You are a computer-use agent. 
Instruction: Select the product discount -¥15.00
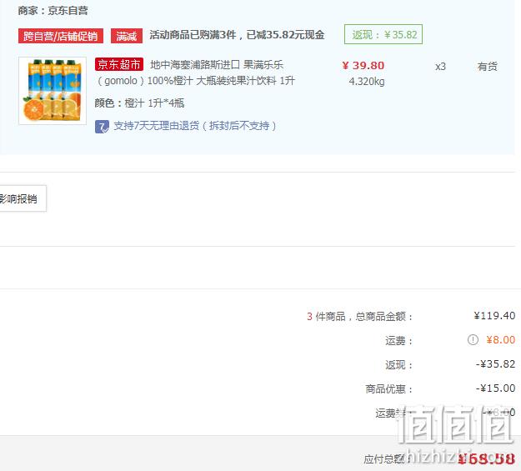click(x=495, y=388)
